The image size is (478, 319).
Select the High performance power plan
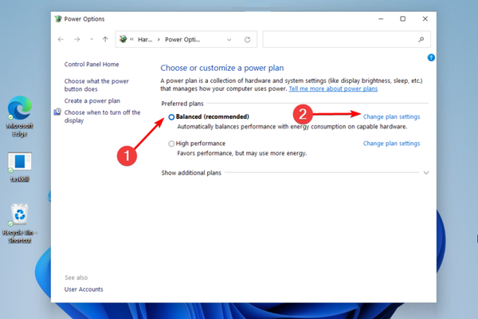pyautogui.click(x=171, y=144)
